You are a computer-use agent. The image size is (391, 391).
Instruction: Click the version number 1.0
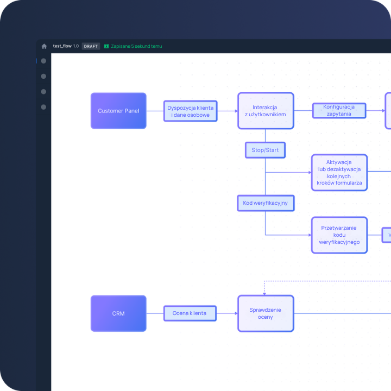click(x=76, y=46)
